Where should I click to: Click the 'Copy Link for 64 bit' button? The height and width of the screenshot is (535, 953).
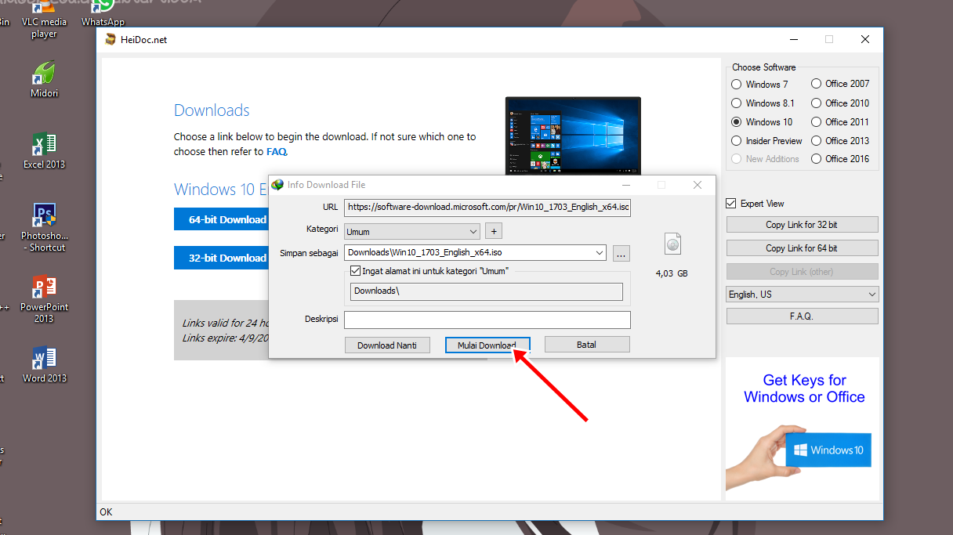coord(802,248)
